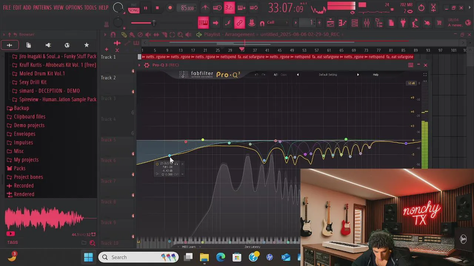Switch Pro-Q 3 to full screen
The image size is (474, 266).
[425, 75]
